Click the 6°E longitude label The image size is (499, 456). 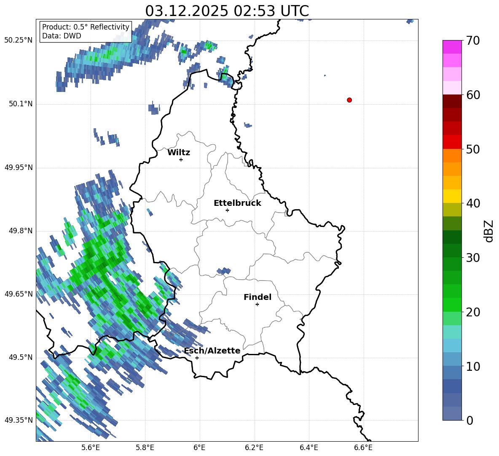coord(199,448)
